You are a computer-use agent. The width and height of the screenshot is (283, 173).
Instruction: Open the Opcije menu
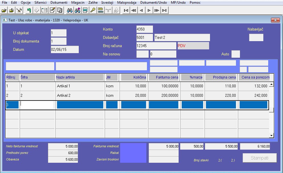pos(26,3)
